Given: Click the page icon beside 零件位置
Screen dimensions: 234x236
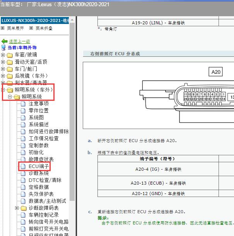Looking at the screenshot, I should point(23,110).
